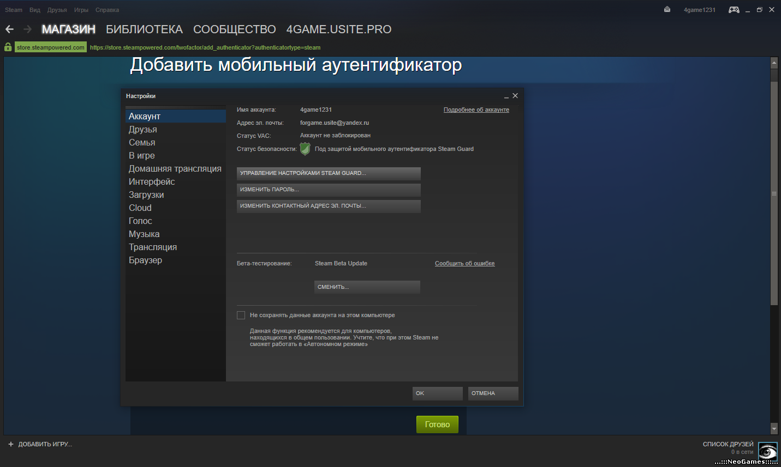Viewport: 781px width, 467px height.
Task: Open the Steam menu
Action: (x=14, y=10)
